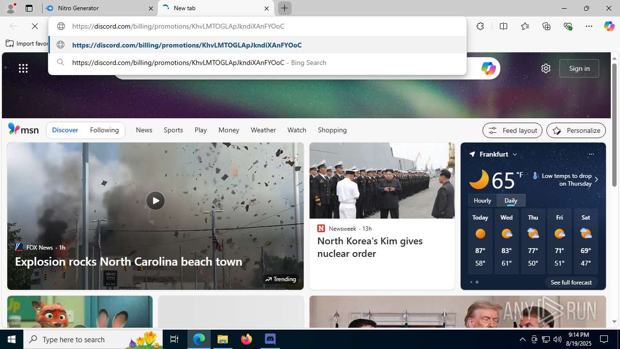
Task: Click the Windows taskbar search box
Action: (x=92, y=339)
